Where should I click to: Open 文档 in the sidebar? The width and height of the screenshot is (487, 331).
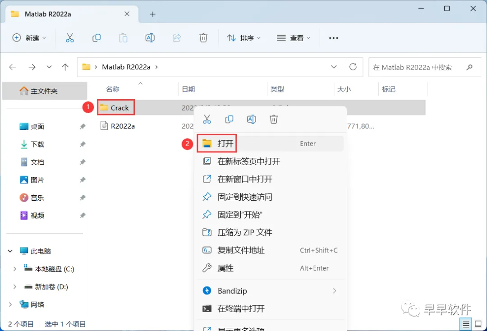[37, 162]
